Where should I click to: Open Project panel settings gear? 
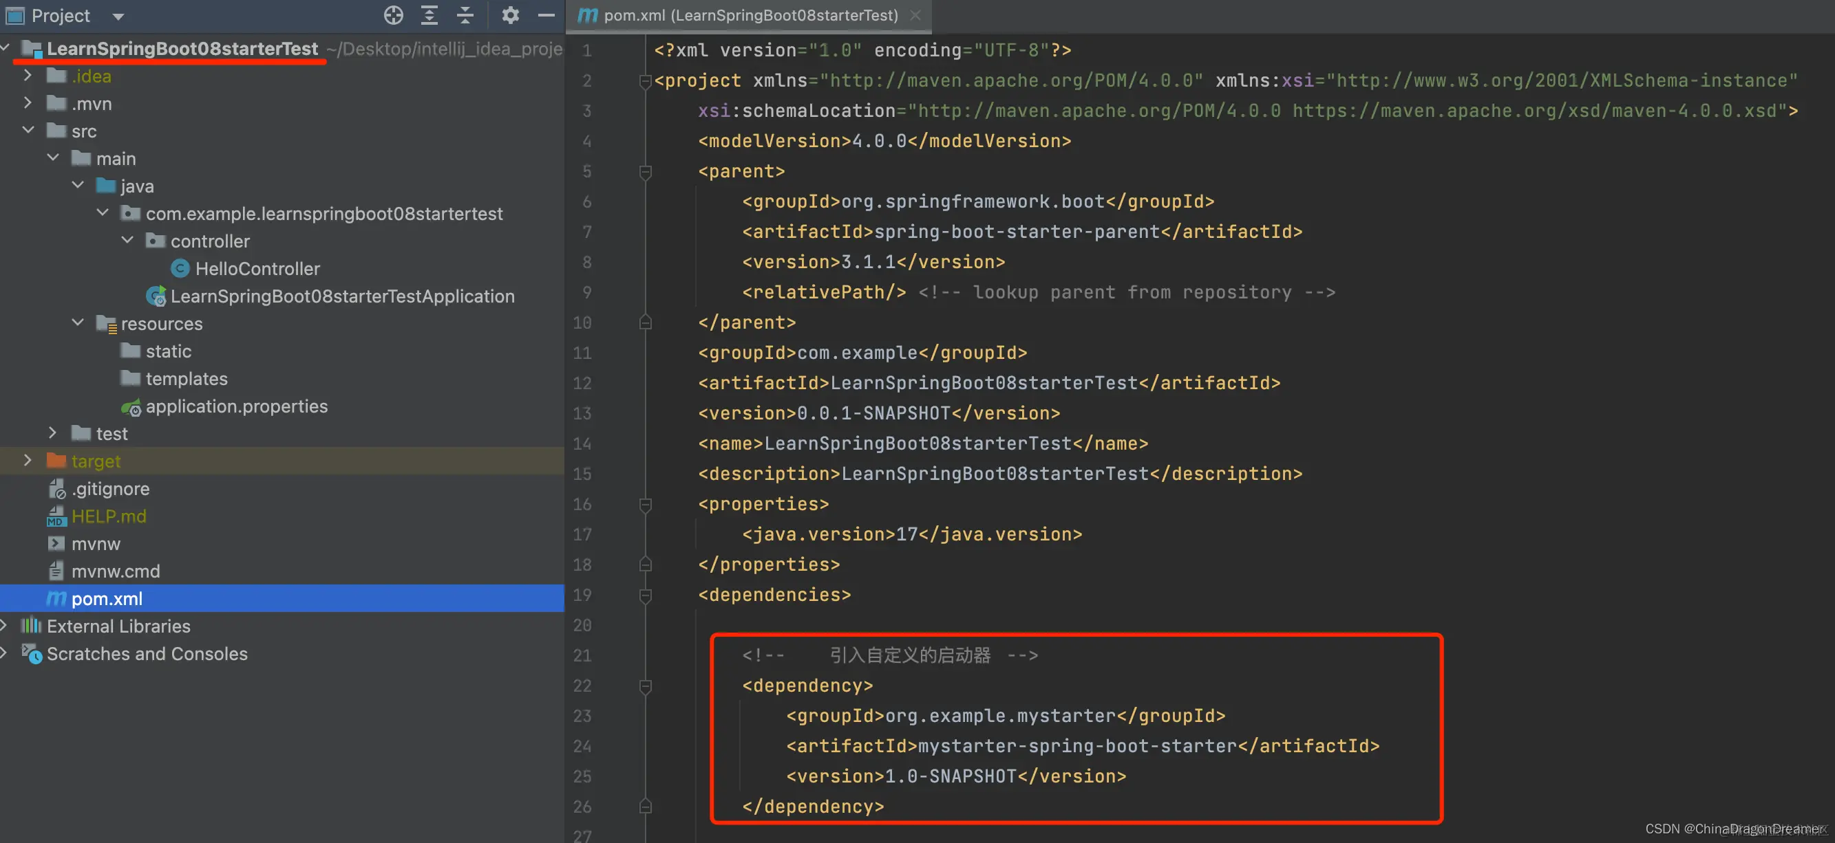coord(510,15)
